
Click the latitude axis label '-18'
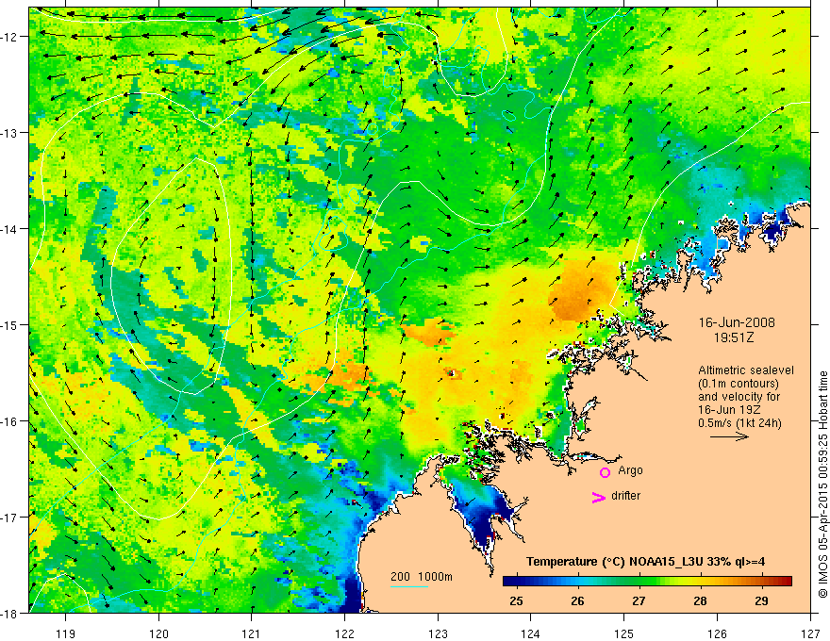point(9,614)
